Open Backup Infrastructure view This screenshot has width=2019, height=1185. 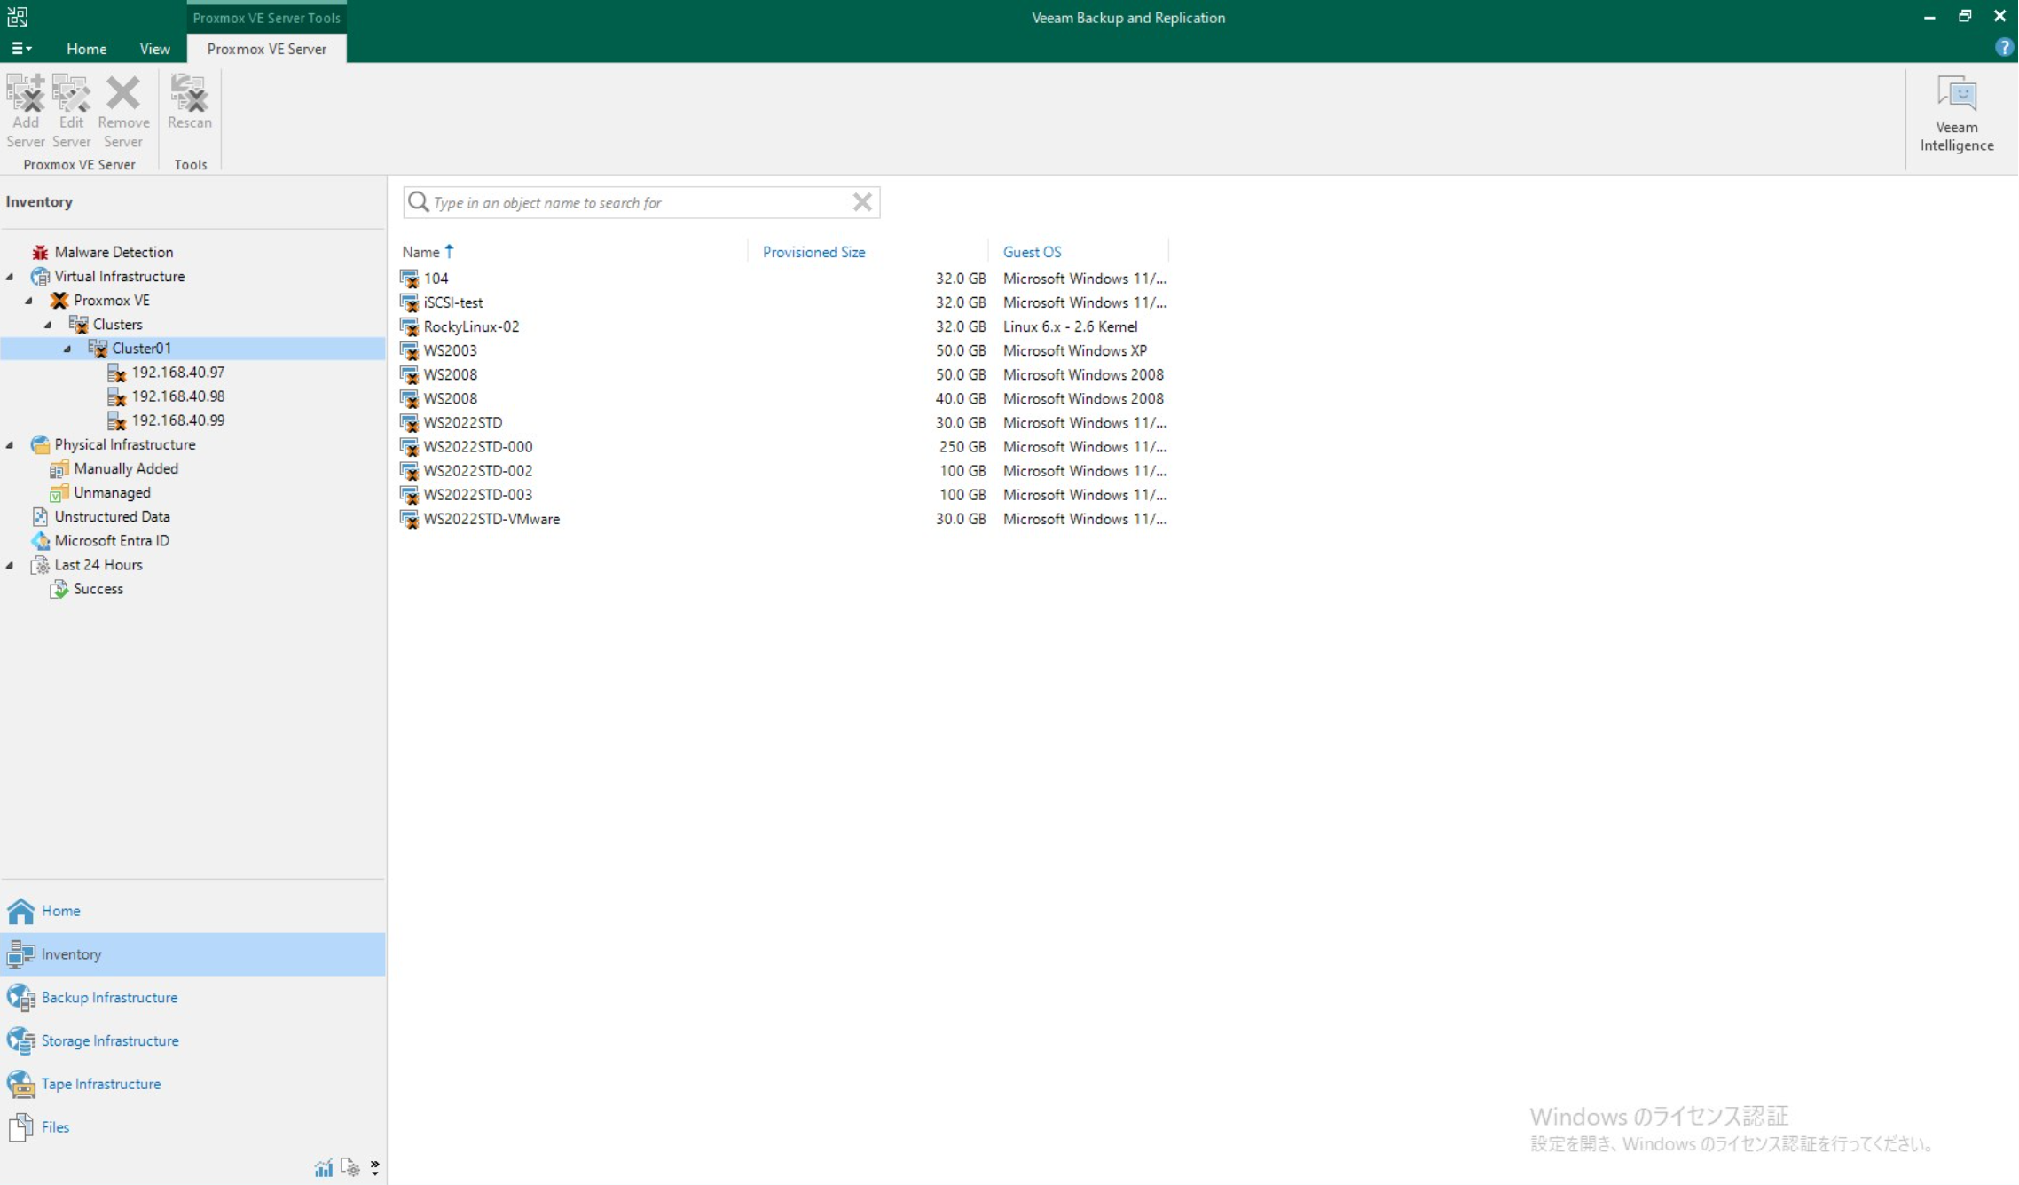click(x=192, y=998)
